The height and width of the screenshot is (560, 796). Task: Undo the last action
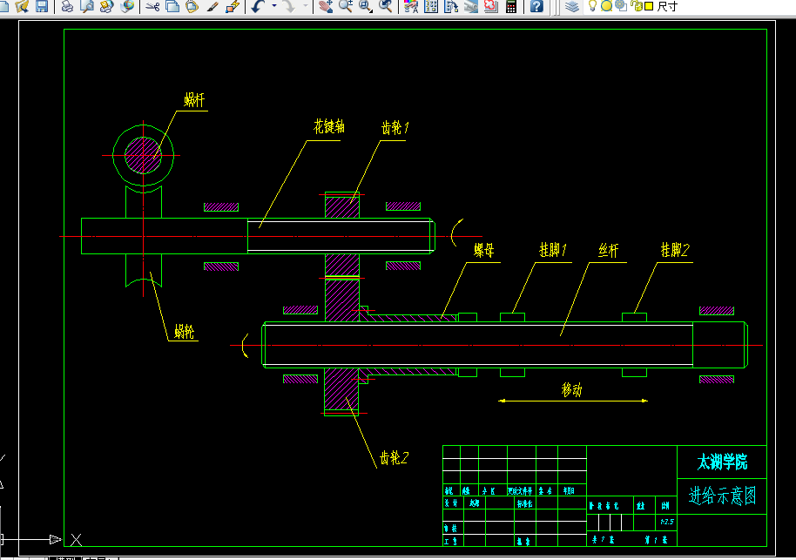click(259, 6)
